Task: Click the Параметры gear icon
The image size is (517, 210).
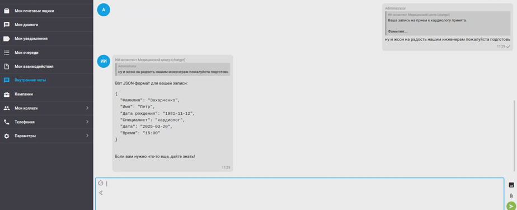Action: pos(7,136)
